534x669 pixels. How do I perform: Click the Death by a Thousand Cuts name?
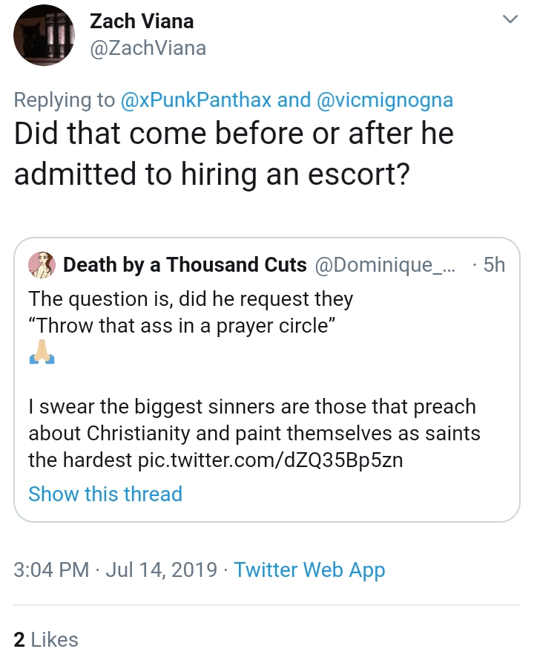click(185, 264)
